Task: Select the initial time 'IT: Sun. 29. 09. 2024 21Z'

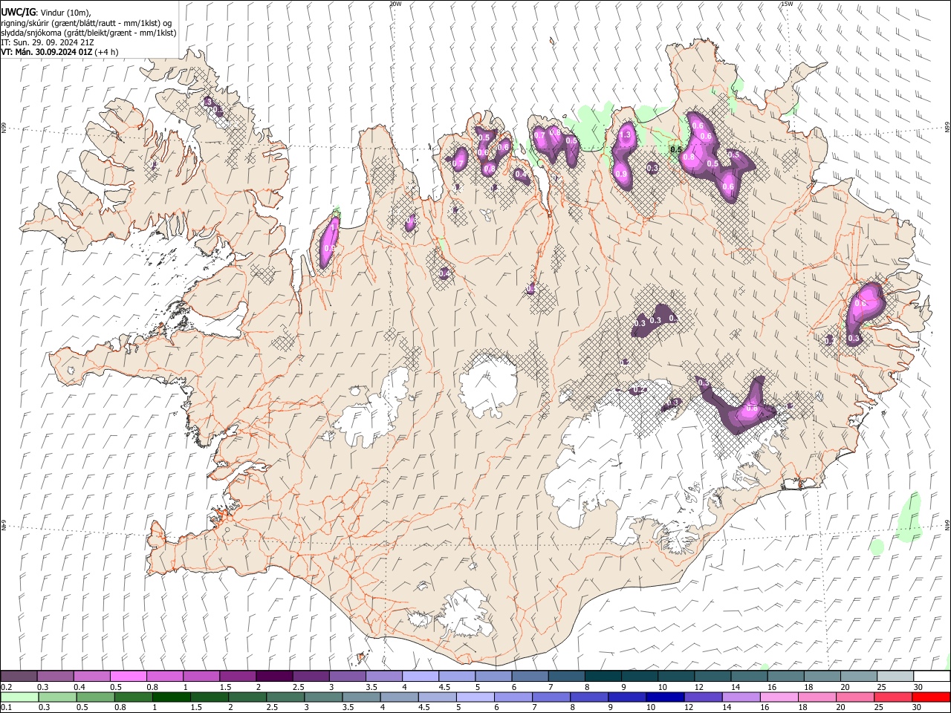Action: coord(48,42)
